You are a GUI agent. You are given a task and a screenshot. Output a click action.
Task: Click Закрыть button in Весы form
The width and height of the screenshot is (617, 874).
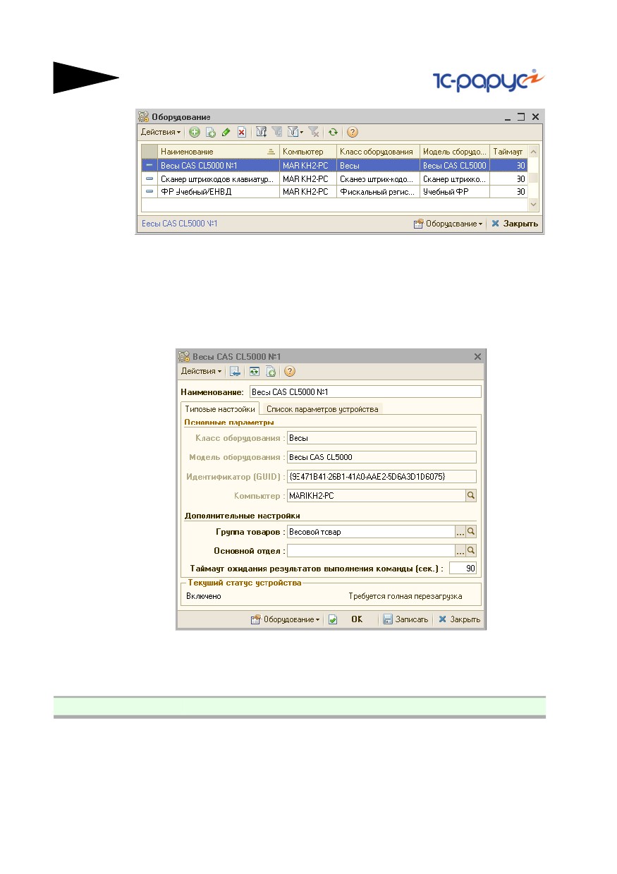tap(460, 619)
